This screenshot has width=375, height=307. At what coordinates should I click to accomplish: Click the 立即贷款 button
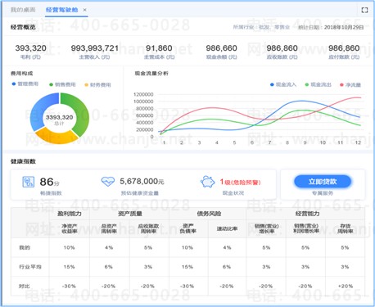point(323,182)
